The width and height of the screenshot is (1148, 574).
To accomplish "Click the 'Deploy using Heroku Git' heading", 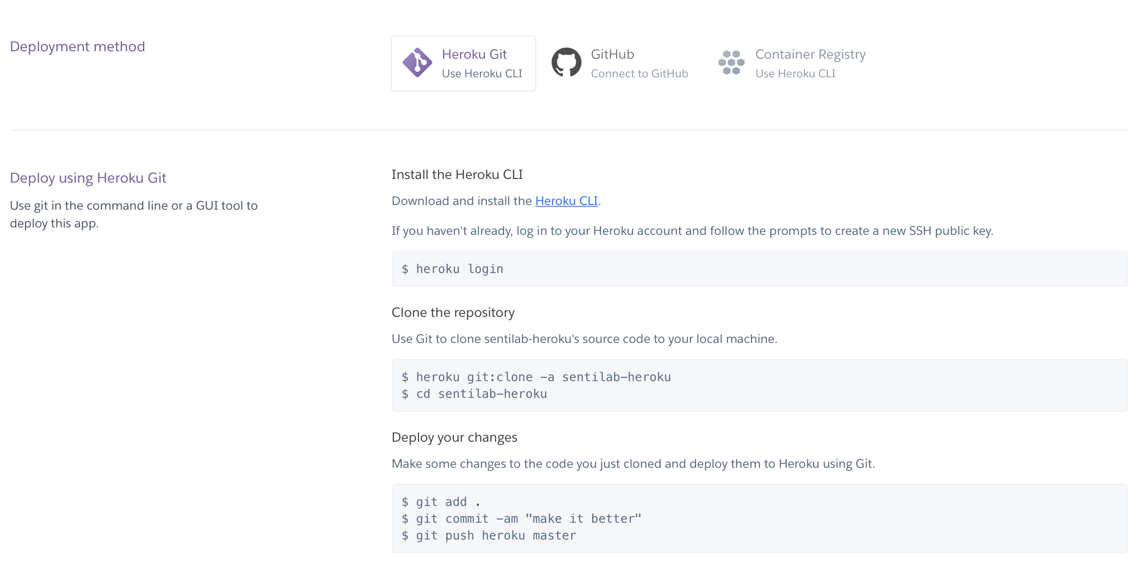I will coord(88,178).
